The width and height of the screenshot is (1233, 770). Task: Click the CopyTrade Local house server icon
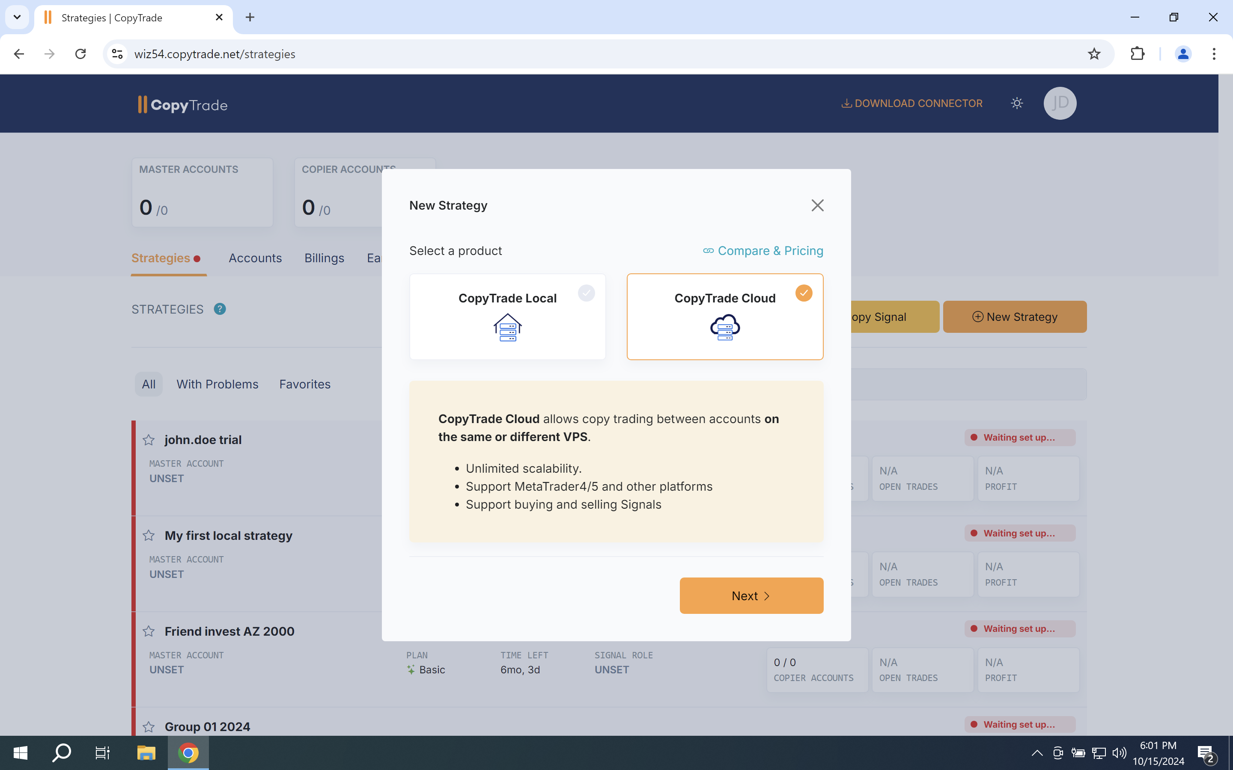(x=507, y=327)
